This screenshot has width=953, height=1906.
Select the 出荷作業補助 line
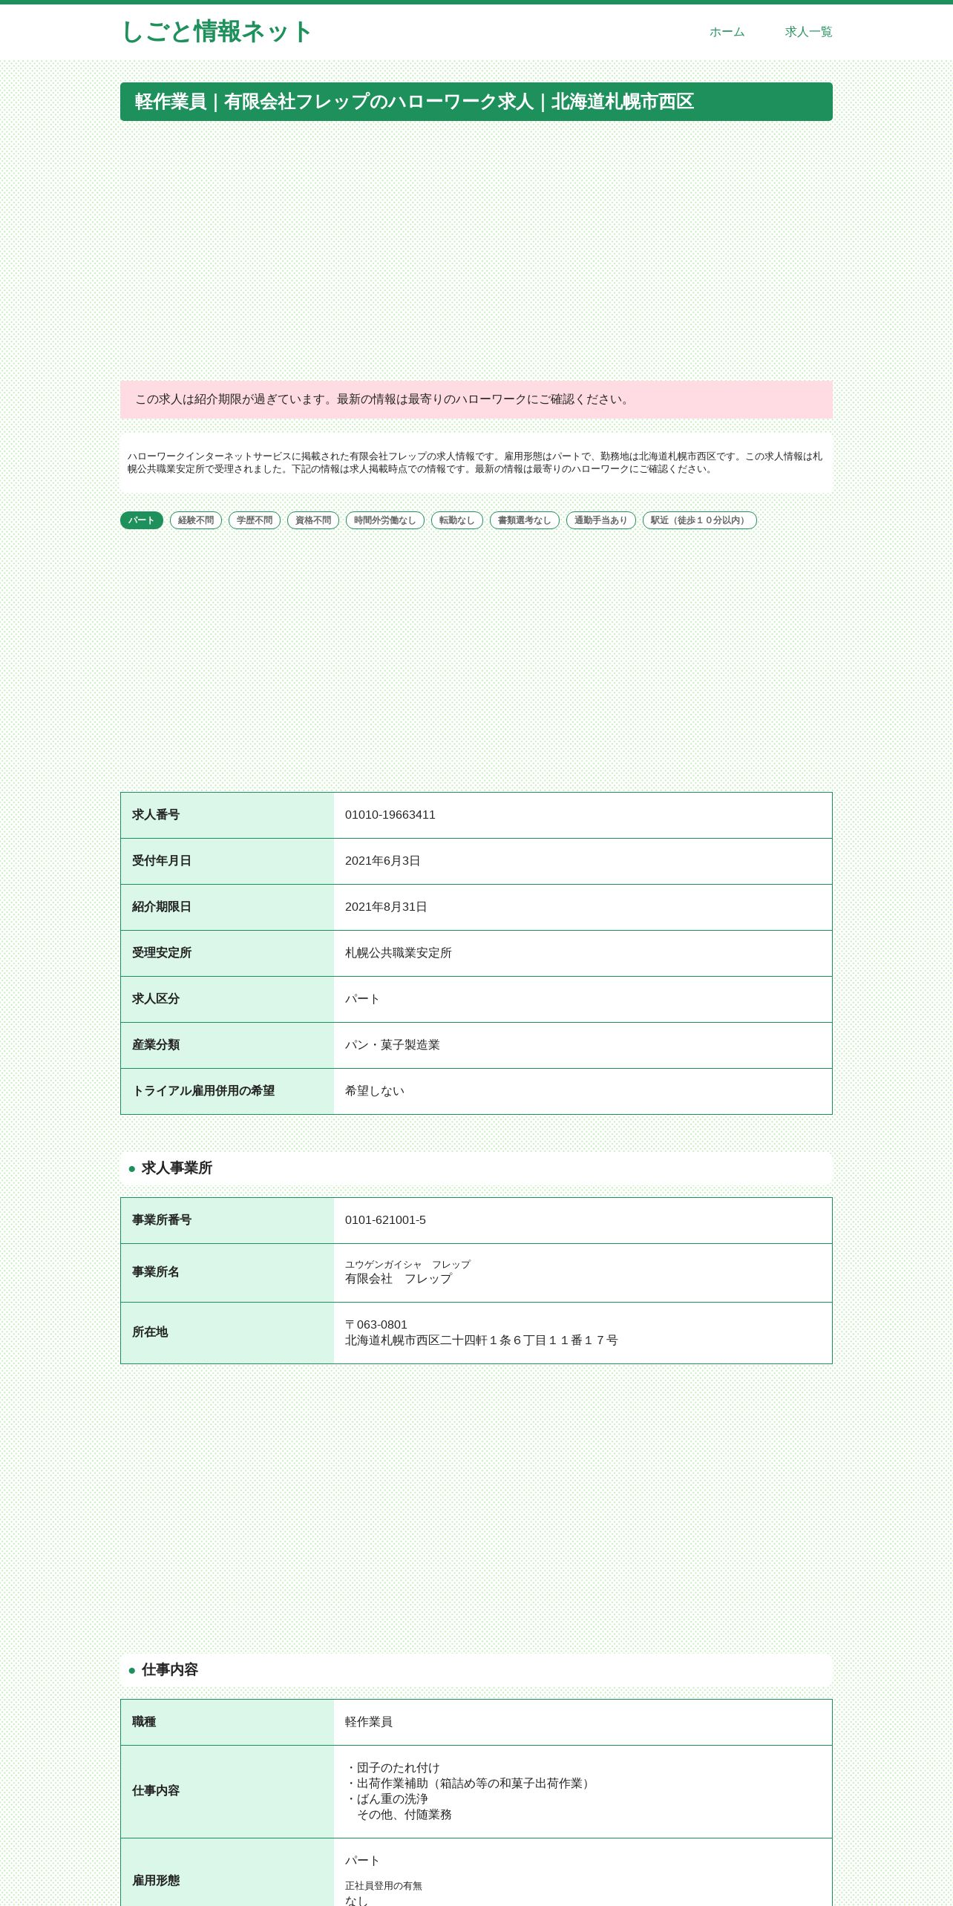tap(470, 1784)
